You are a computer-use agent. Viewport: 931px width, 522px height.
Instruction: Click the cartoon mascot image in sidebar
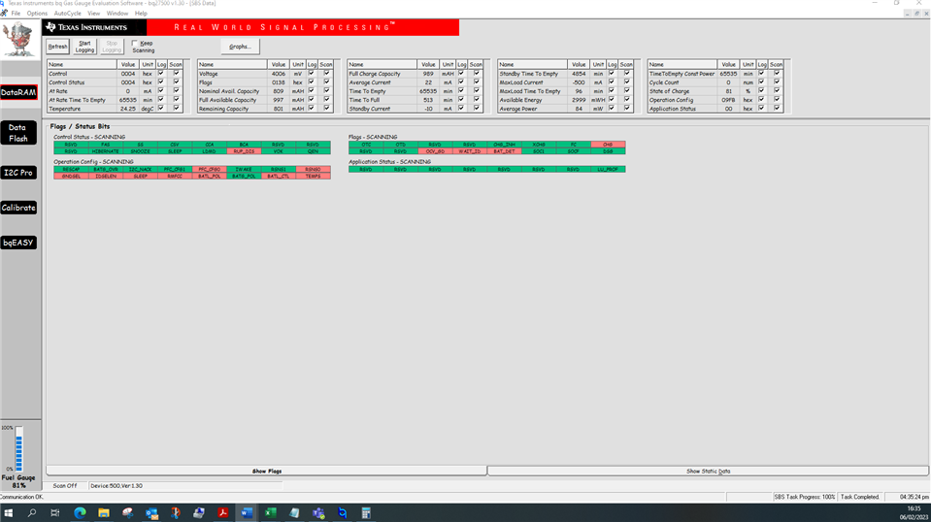[19, 39]
